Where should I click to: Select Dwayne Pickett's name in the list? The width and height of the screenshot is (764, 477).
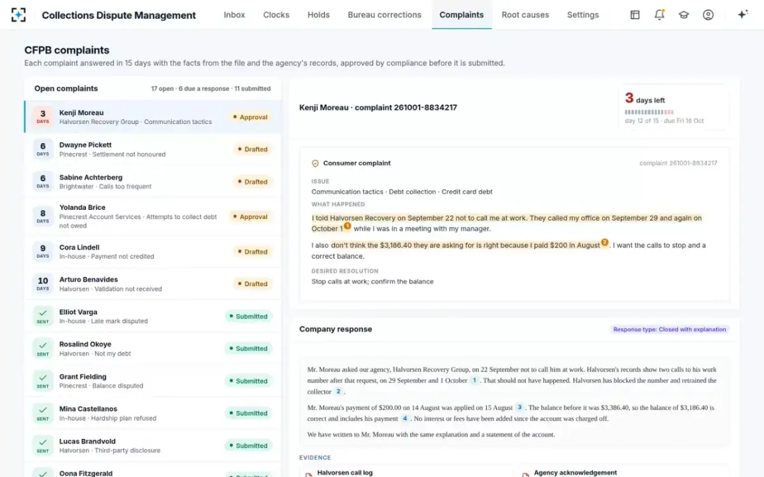click(85, 145)
